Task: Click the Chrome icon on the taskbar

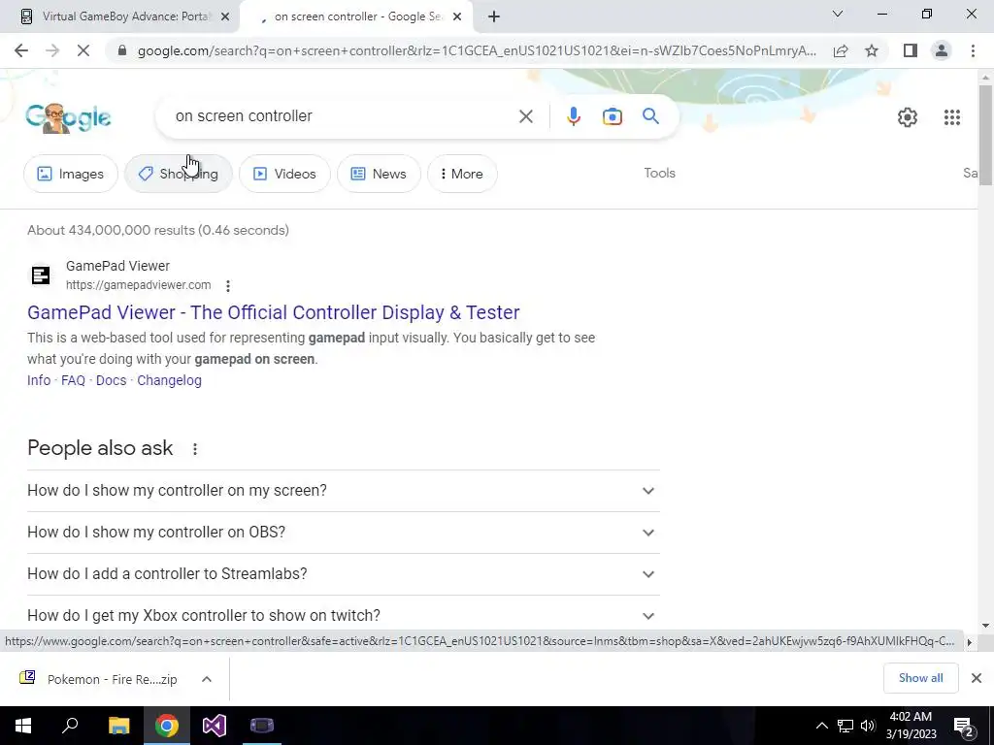Action: 167,726
